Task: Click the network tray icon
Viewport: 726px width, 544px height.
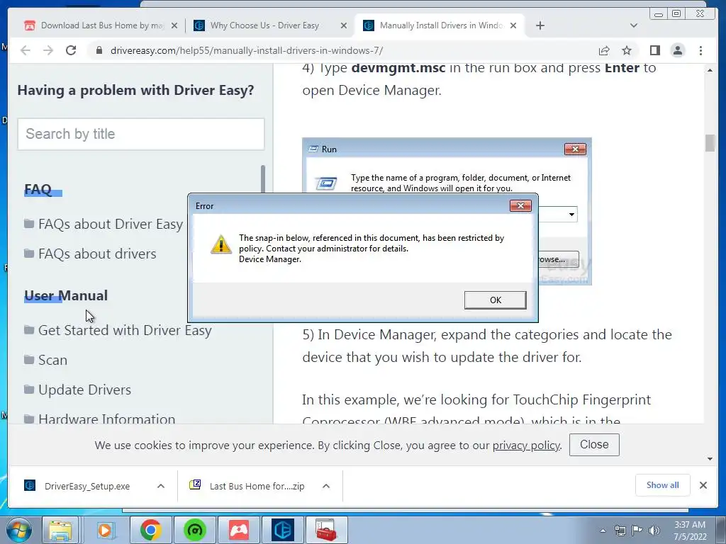Action: point(620,531)
